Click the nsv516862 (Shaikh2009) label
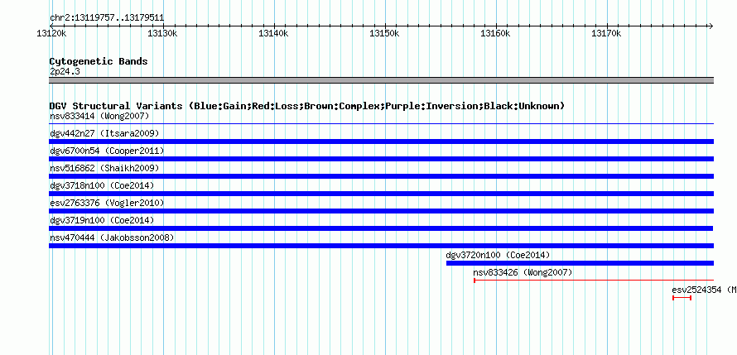This screenshot has height=355, width=737. pyautogui.click(x=104, y=168)
